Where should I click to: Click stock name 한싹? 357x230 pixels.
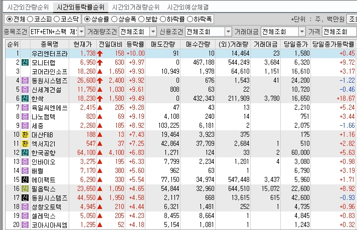tap(37, 99)
